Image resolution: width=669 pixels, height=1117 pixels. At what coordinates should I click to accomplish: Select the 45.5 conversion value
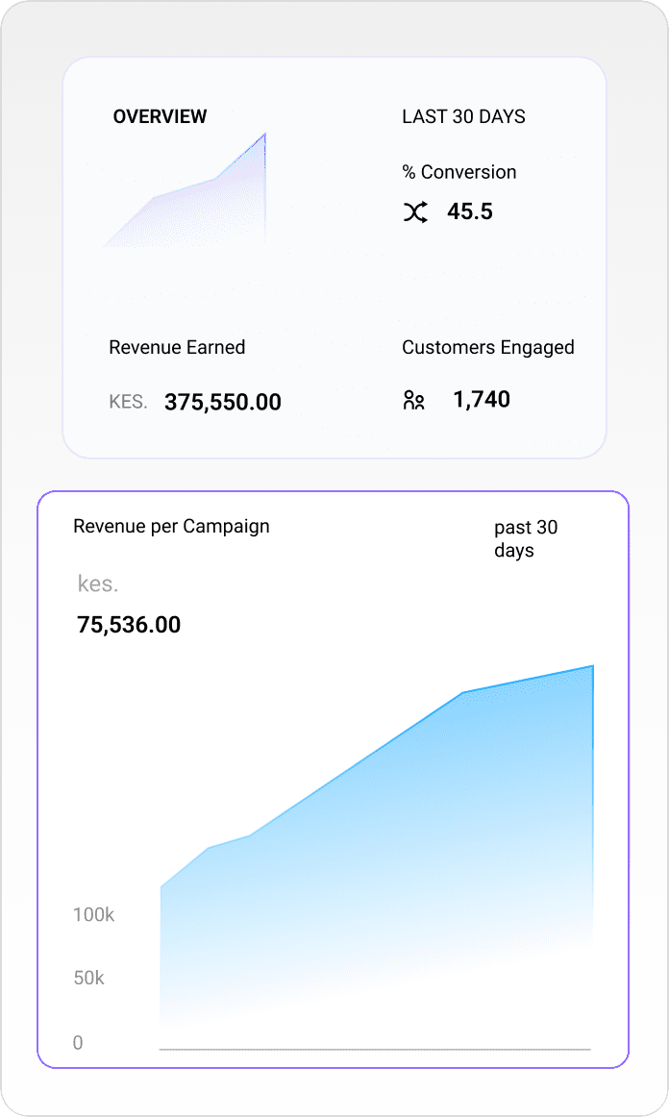(x=470, y=211)
